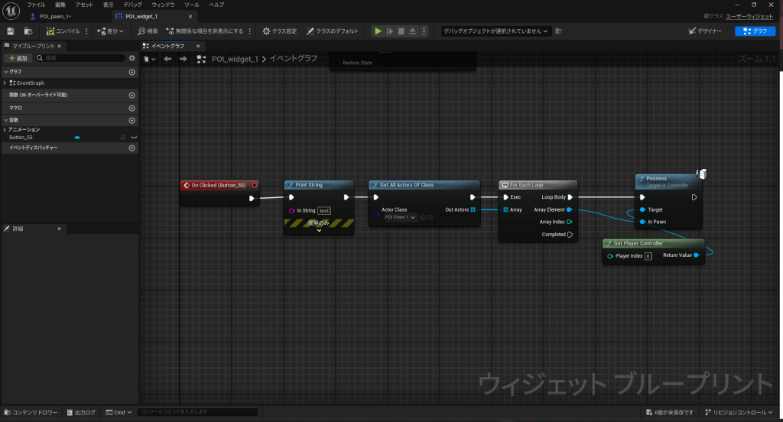This screenshot has height=422, width=783.
Task: Click the Class Settings (クラス設定) button
Action: [x=279, y=31]
